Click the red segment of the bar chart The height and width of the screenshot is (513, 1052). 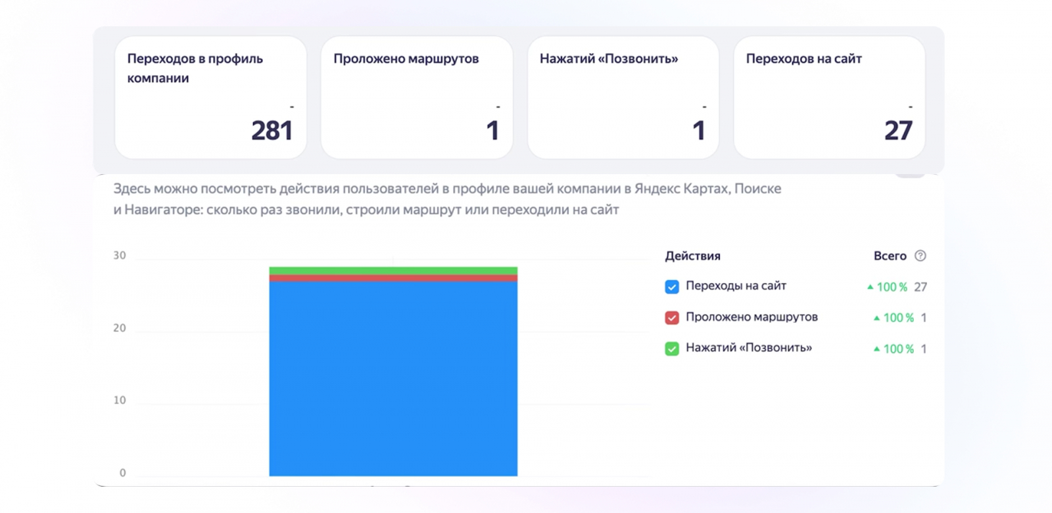pos(393,279)
